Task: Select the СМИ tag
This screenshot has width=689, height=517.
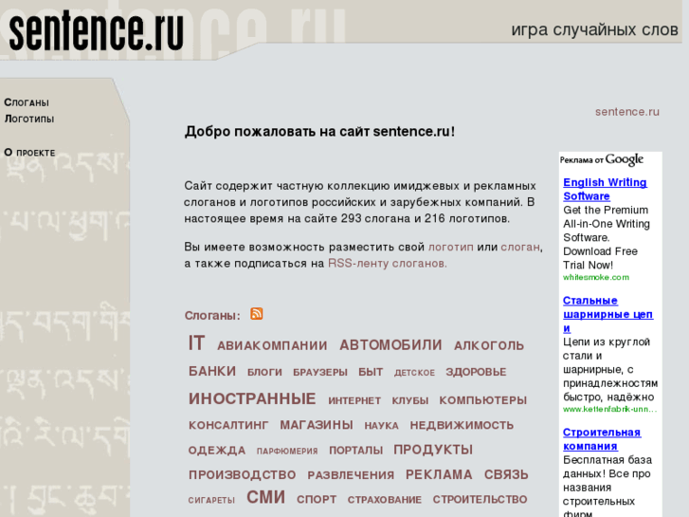Action: coord(265,497)
